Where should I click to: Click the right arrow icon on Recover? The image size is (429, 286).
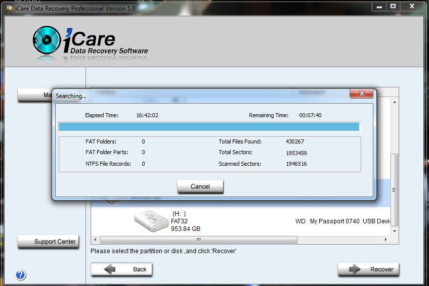355,269
